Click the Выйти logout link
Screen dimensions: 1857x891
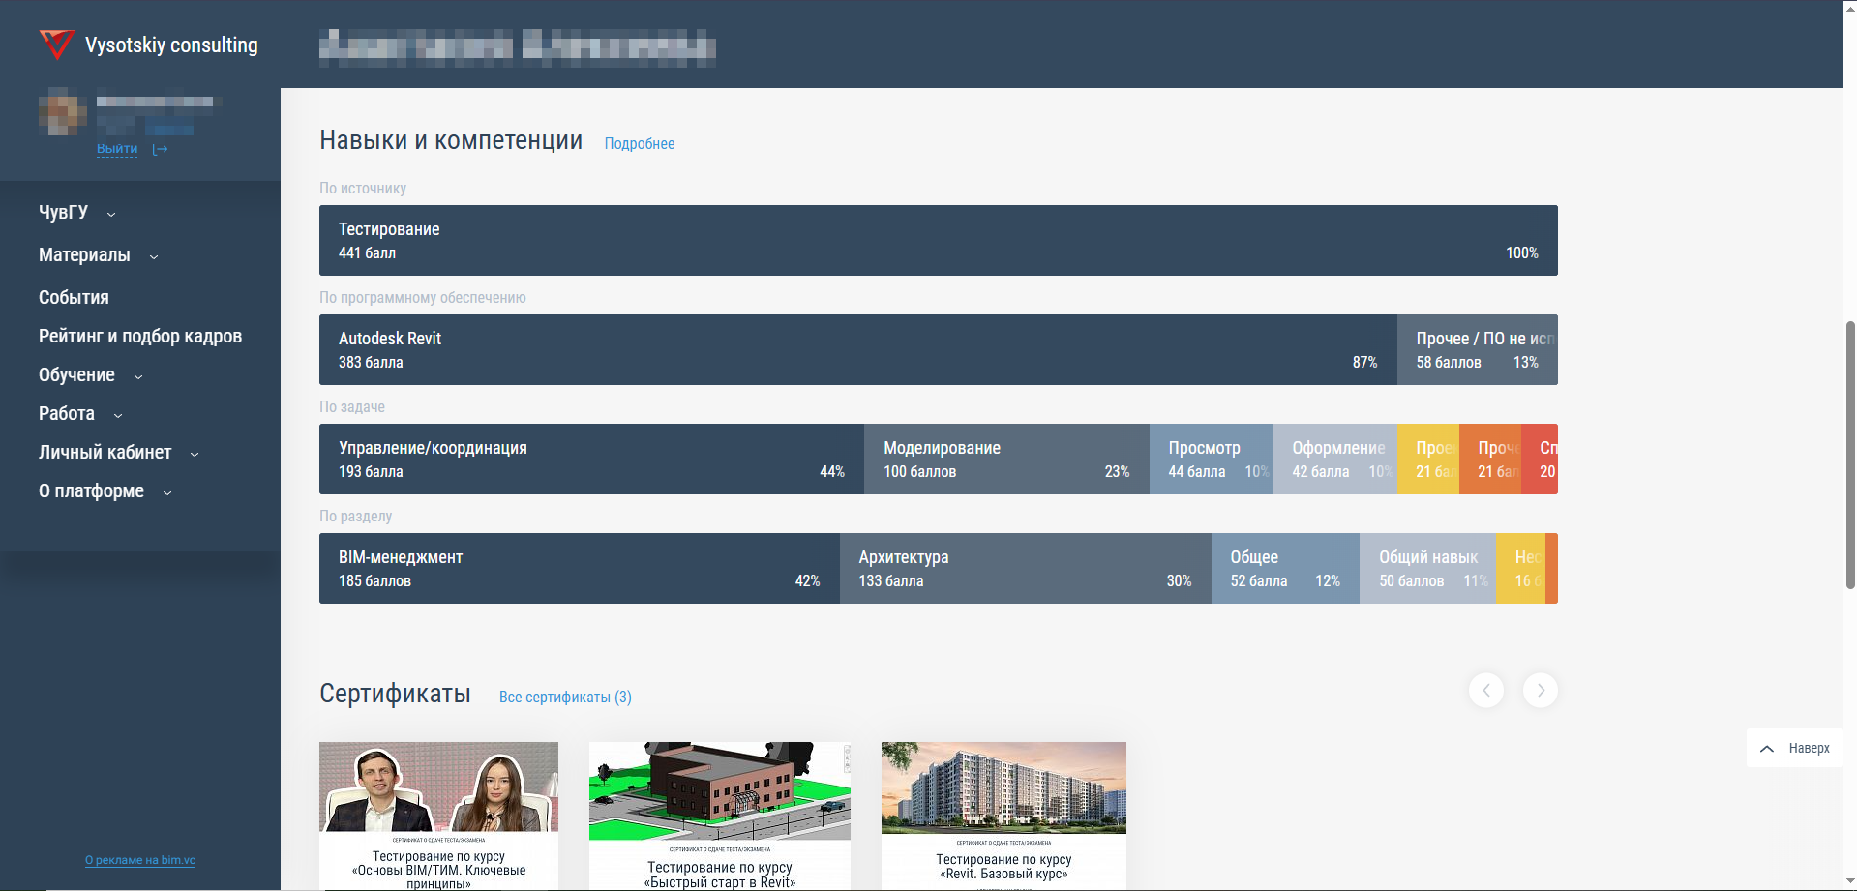(x=117, y=149)
